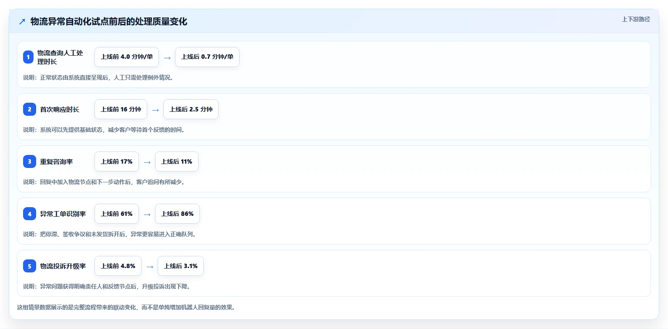Click the arrow between 4.0 and 0.7 分钟/单

(x=167, y=57)
